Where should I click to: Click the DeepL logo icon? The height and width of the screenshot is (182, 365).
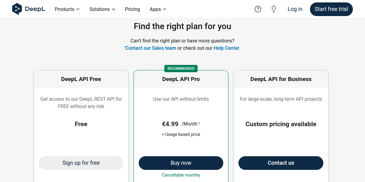click(x=17, y=9)
